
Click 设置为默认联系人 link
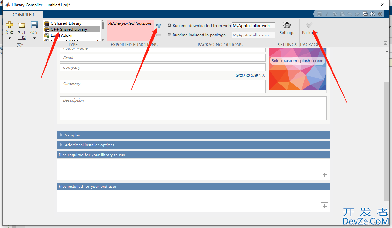tap(250, 75)
